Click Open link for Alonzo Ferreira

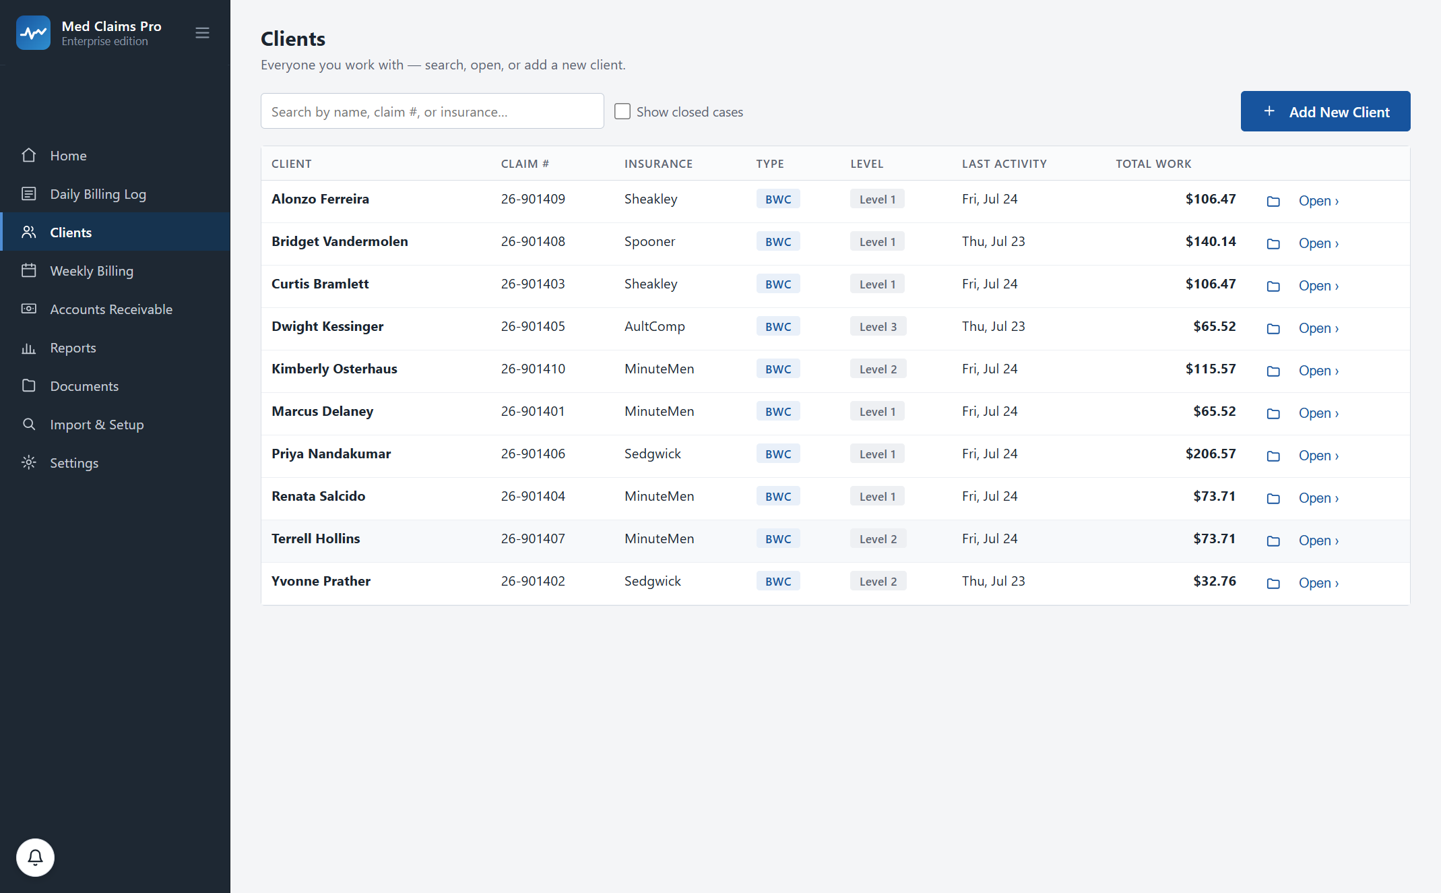(x=1318, y=201)
